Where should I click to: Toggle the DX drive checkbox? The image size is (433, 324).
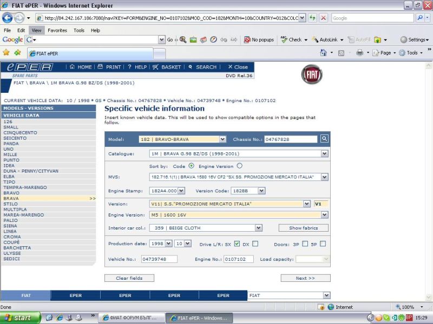[255, 244]
